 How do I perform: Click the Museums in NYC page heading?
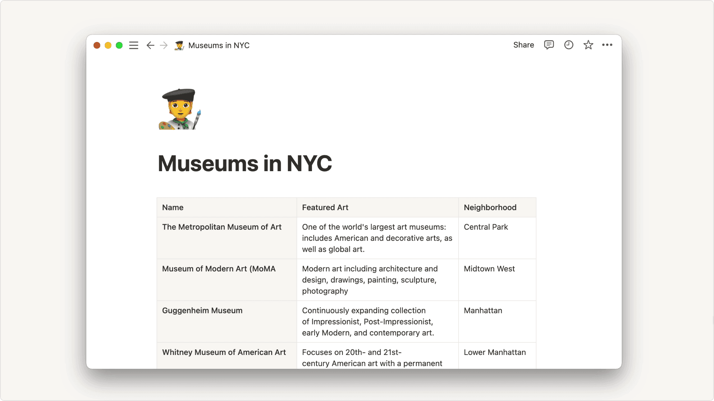click(245, 163)
